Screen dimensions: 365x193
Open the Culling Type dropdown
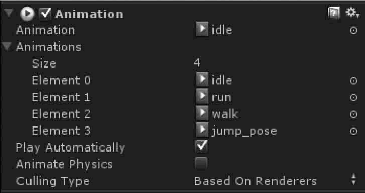click(x=277, y=181)
